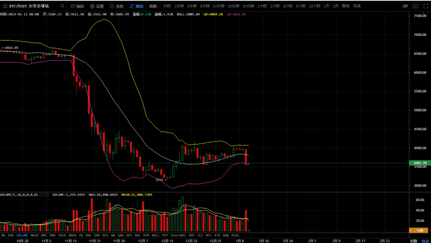Viewport: 431px width, 243px height.
Task: Select the 10分钟 interval
Action: click(x=218, y=6)
